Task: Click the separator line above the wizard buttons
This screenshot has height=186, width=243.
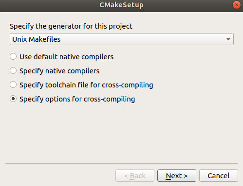Action: (121, 164)
